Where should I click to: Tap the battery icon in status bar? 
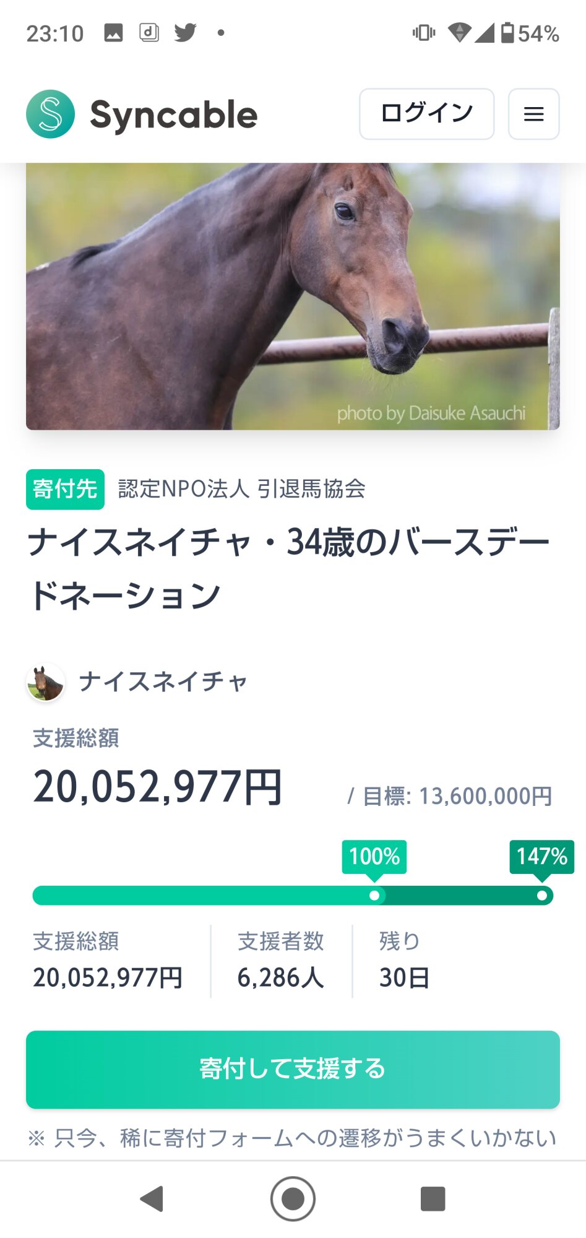pos(507,32)
